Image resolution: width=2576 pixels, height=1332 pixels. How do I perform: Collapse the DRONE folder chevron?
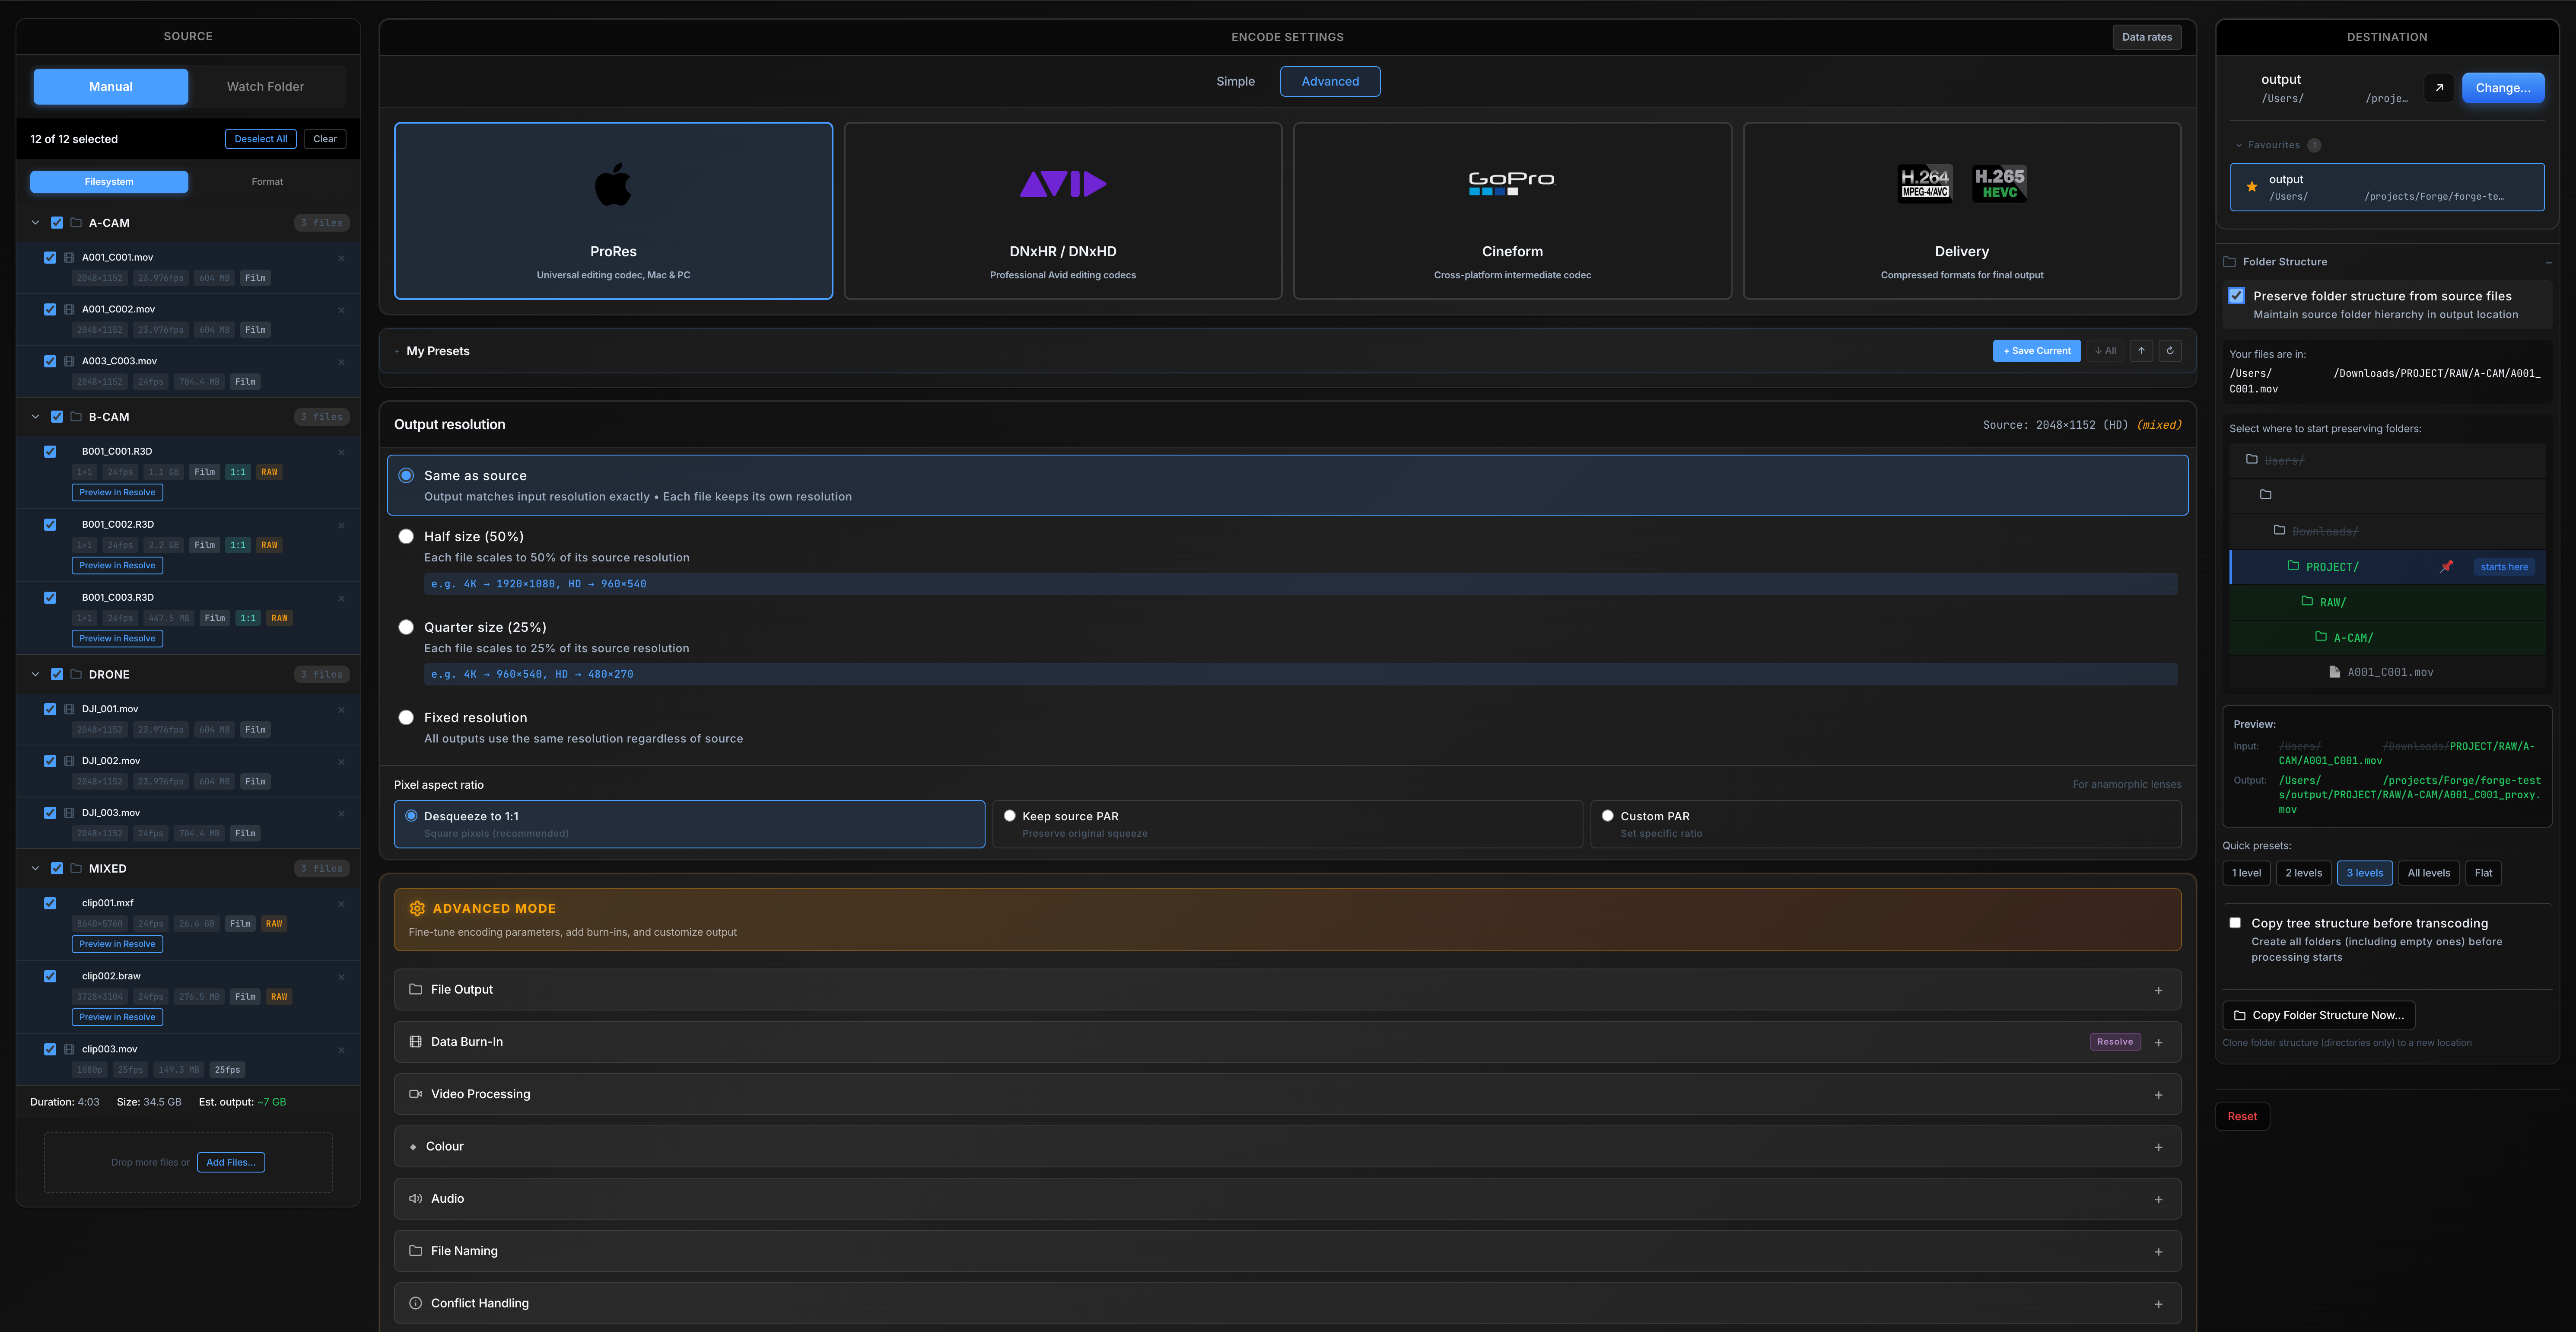pyautogui.click(x=35, y=675)
